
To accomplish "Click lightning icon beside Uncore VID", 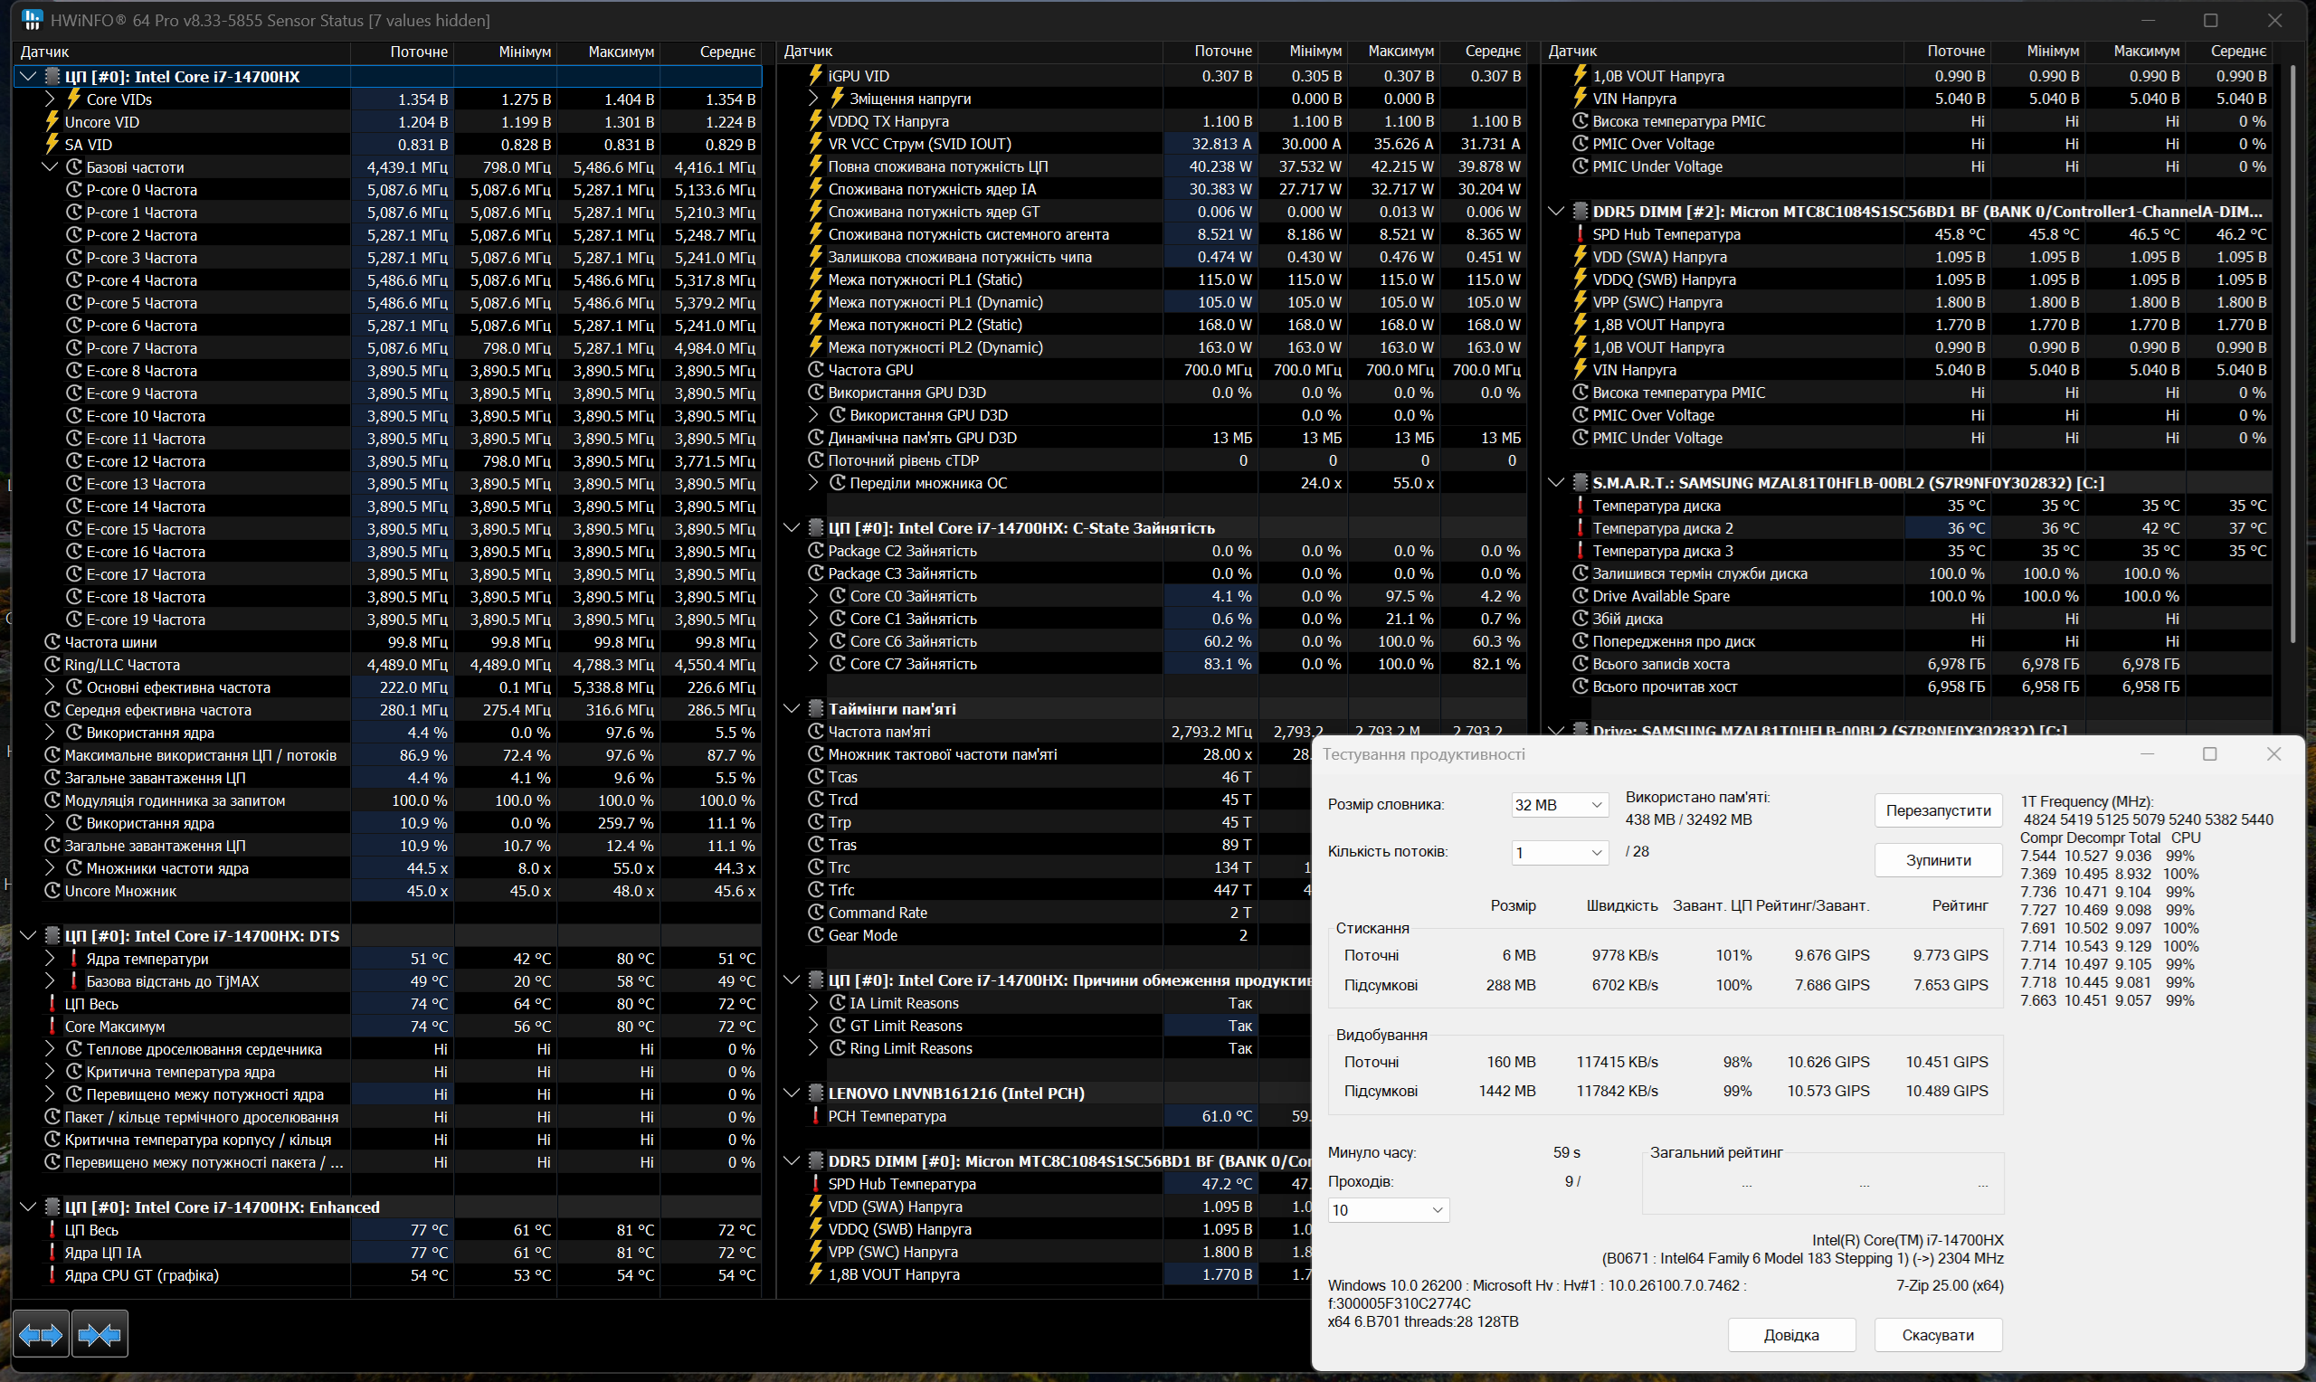I will pyautogui.click(x=53, y=122).
